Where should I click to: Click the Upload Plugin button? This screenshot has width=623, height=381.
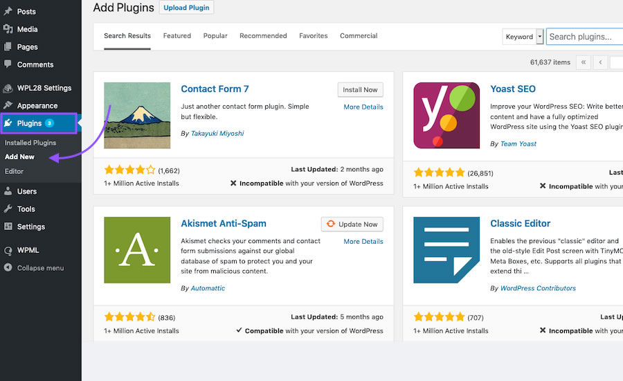(186, 8)
